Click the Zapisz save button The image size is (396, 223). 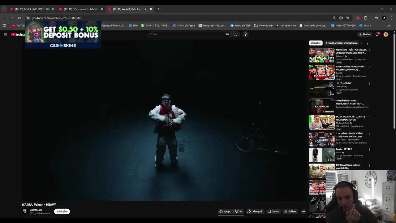pyautogui.click(x=273, y=212)
